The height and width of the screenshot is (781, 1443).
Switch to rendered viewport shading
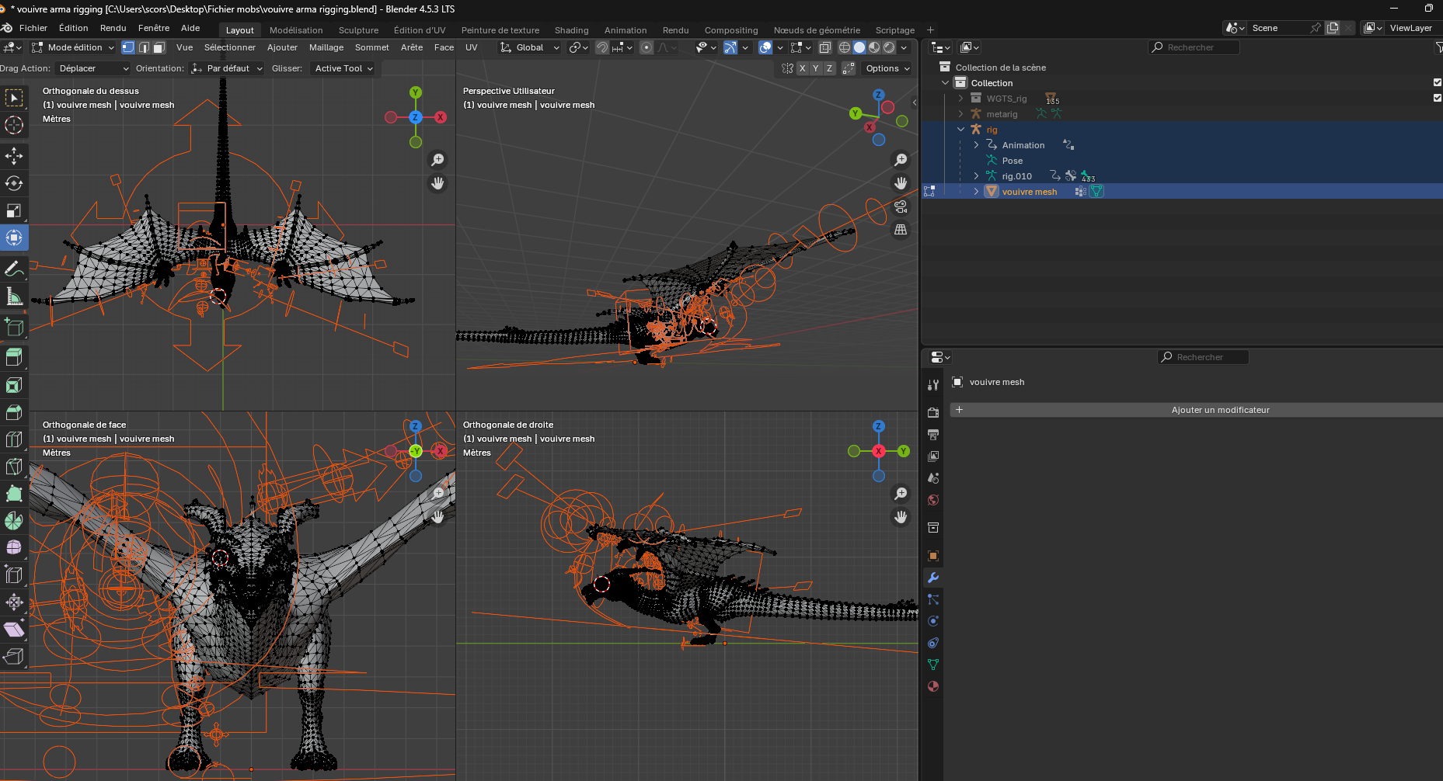tap(889, 47)
